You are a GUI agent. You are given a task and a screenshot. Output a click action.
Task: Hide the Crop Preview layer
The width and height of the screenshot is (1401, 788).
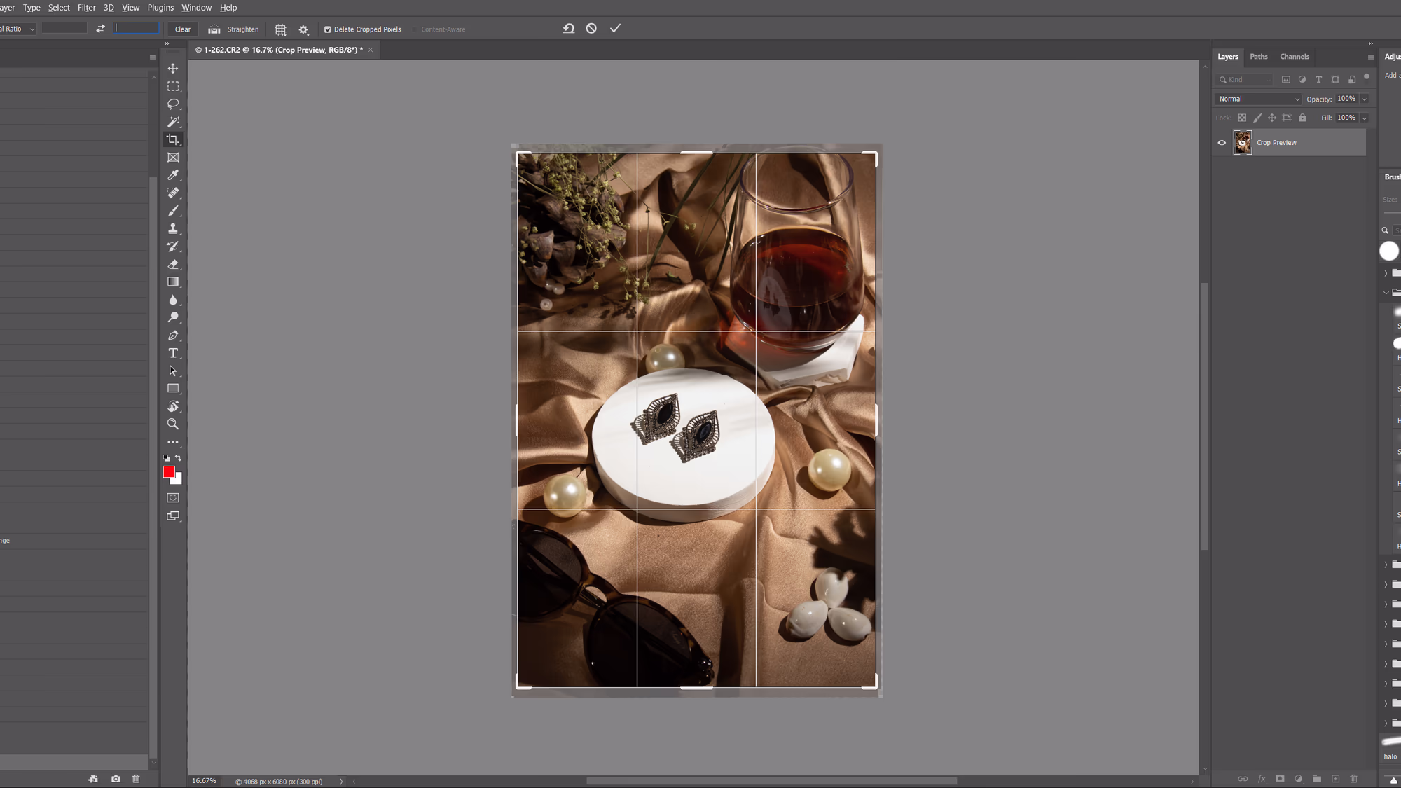1222,143
